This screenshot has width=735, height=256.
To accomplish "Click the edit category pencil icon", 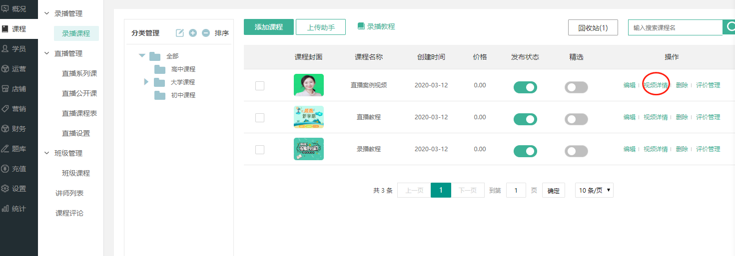I will point(180,33).
